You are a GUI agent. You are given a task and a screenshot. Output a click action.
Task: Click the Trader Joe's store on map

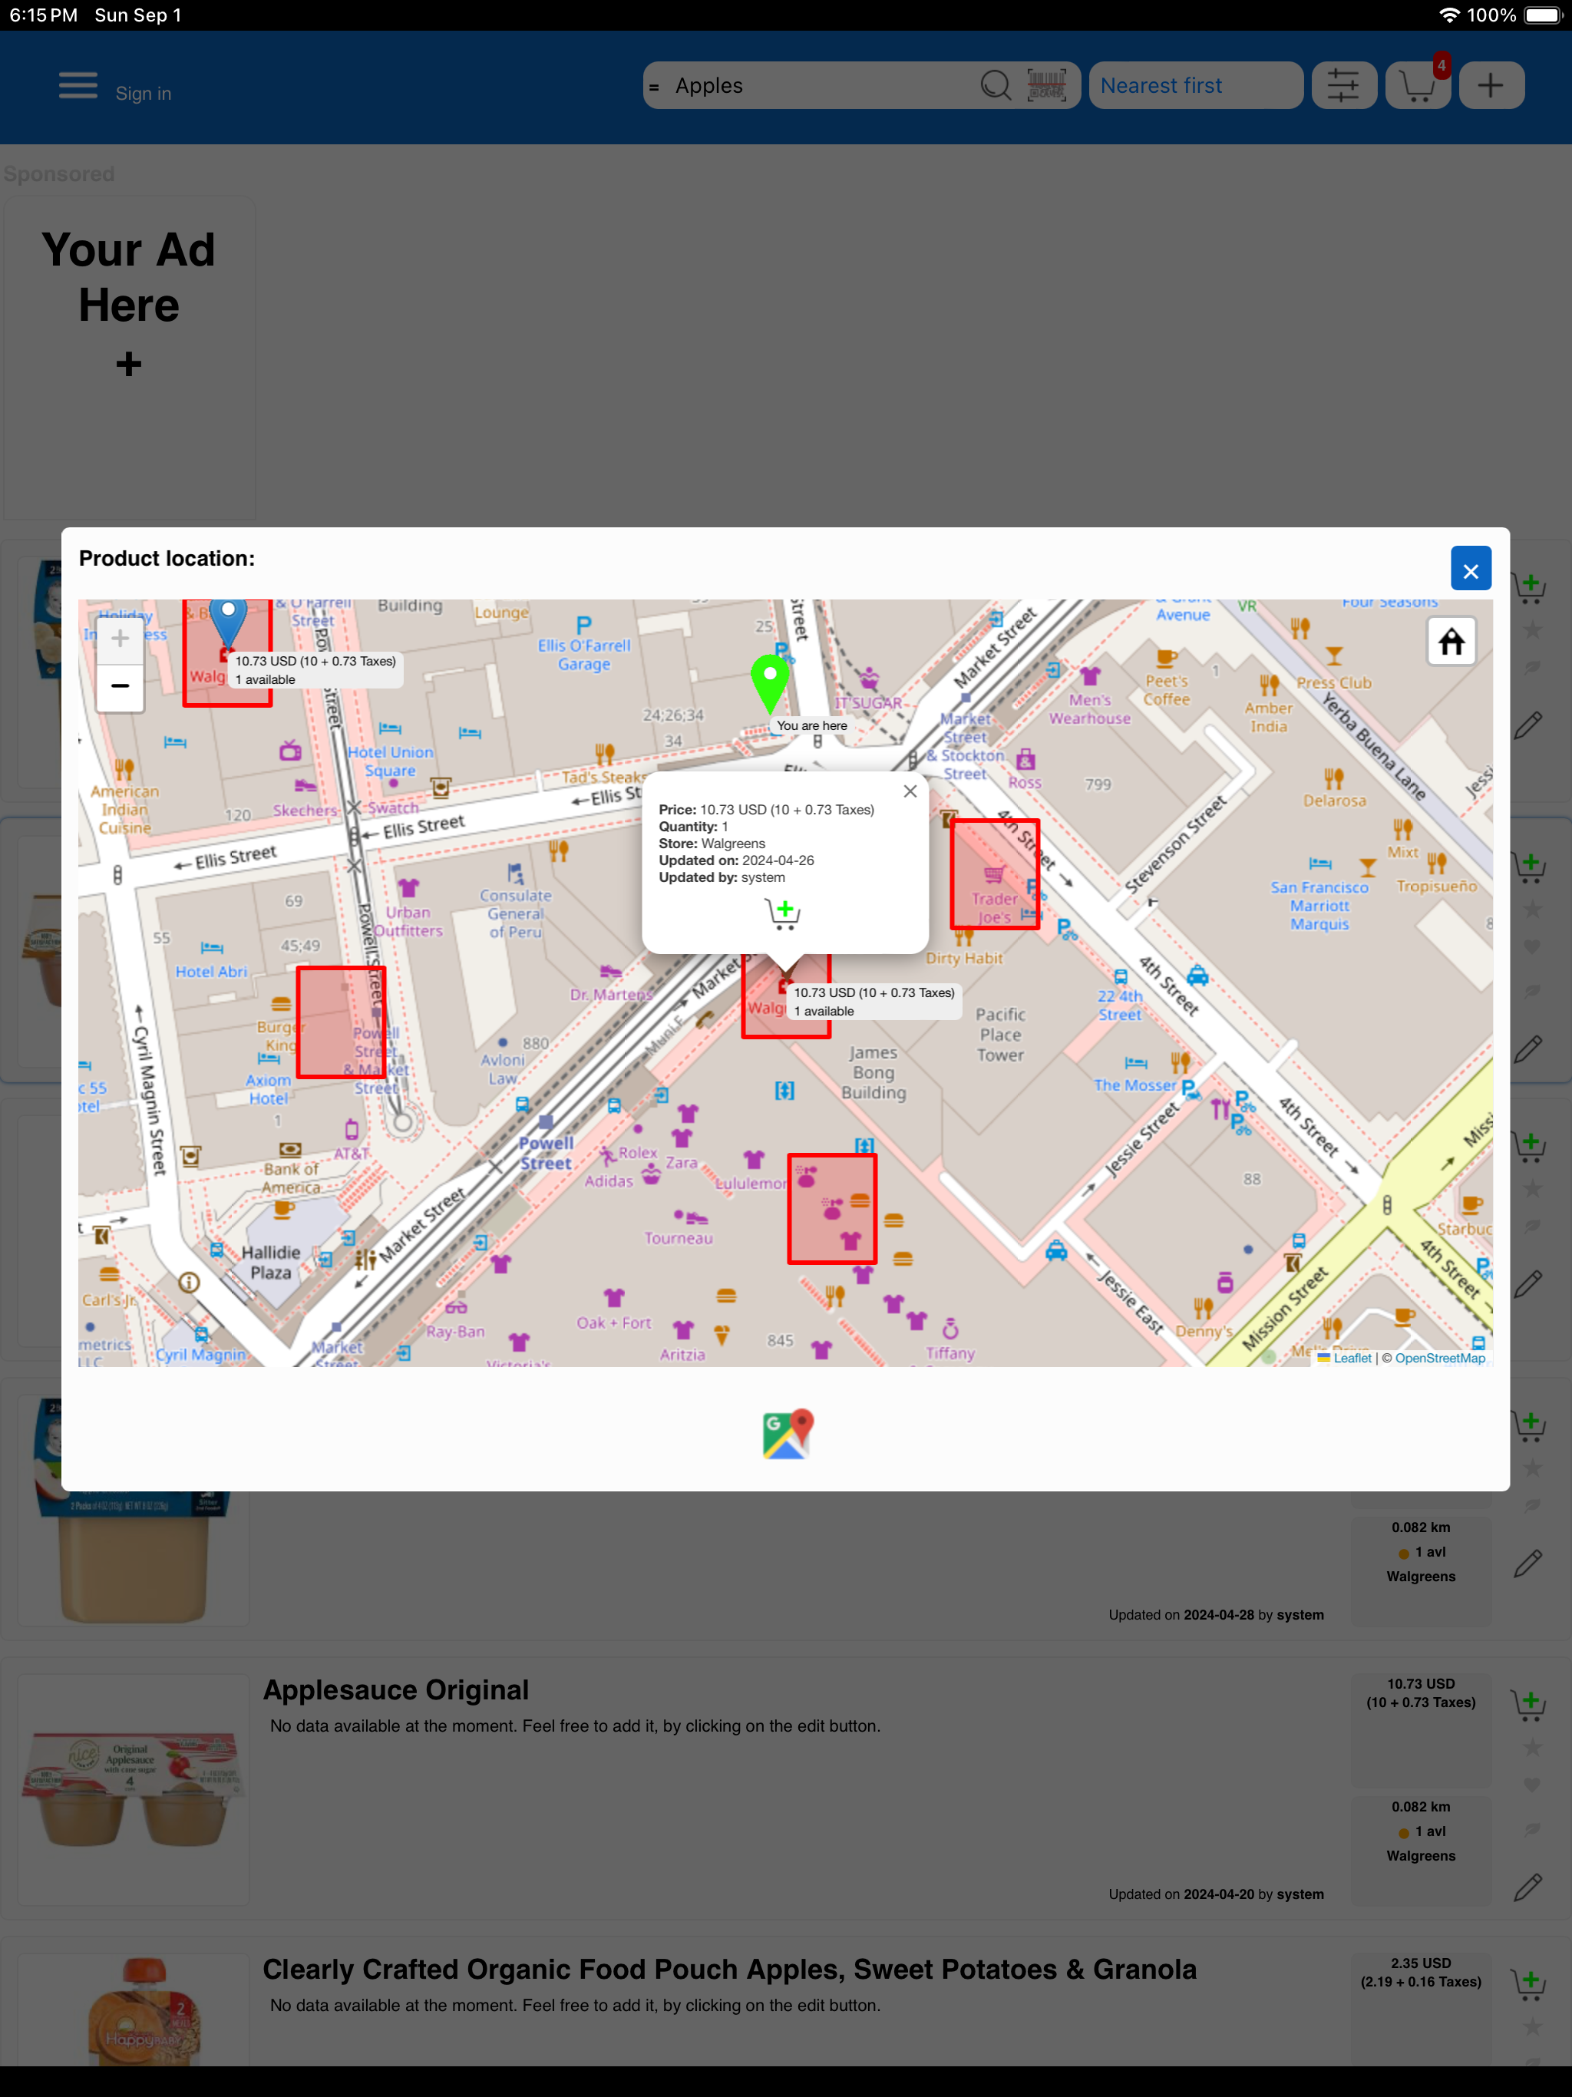(995, 874)
